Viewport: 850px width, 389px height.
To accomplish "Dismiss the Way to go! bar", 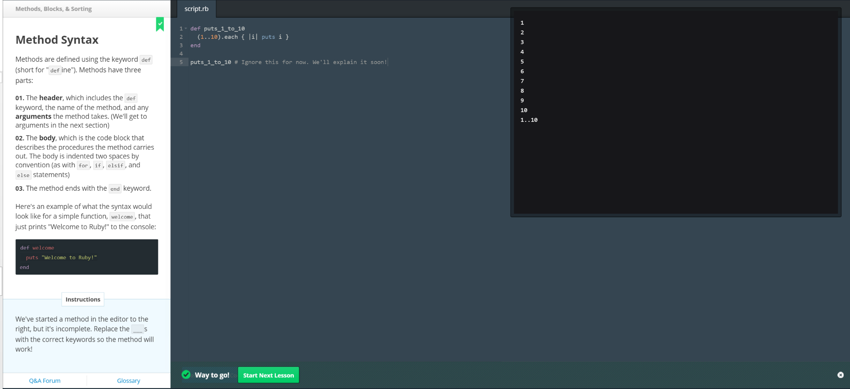I will [x=840, y=375].
